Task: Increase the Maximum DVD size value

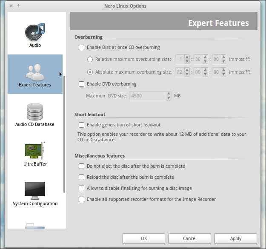Action: 169,94
